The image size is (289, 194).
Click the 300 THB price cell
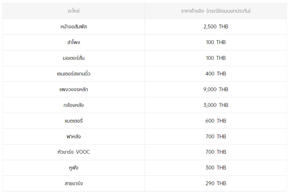point(215,168)
